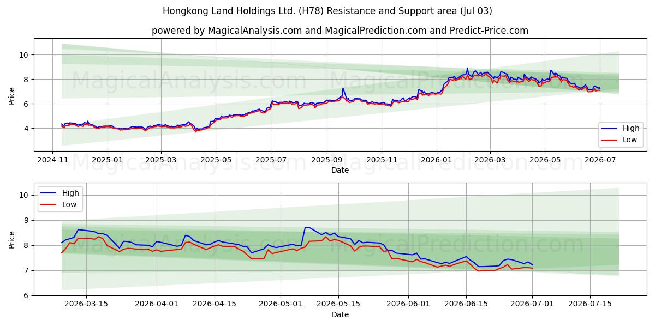The width and height of the screenshot is (655, 327).
Task: Click the 'Date' x-axis label under lower chart
Action: (340, 314)
